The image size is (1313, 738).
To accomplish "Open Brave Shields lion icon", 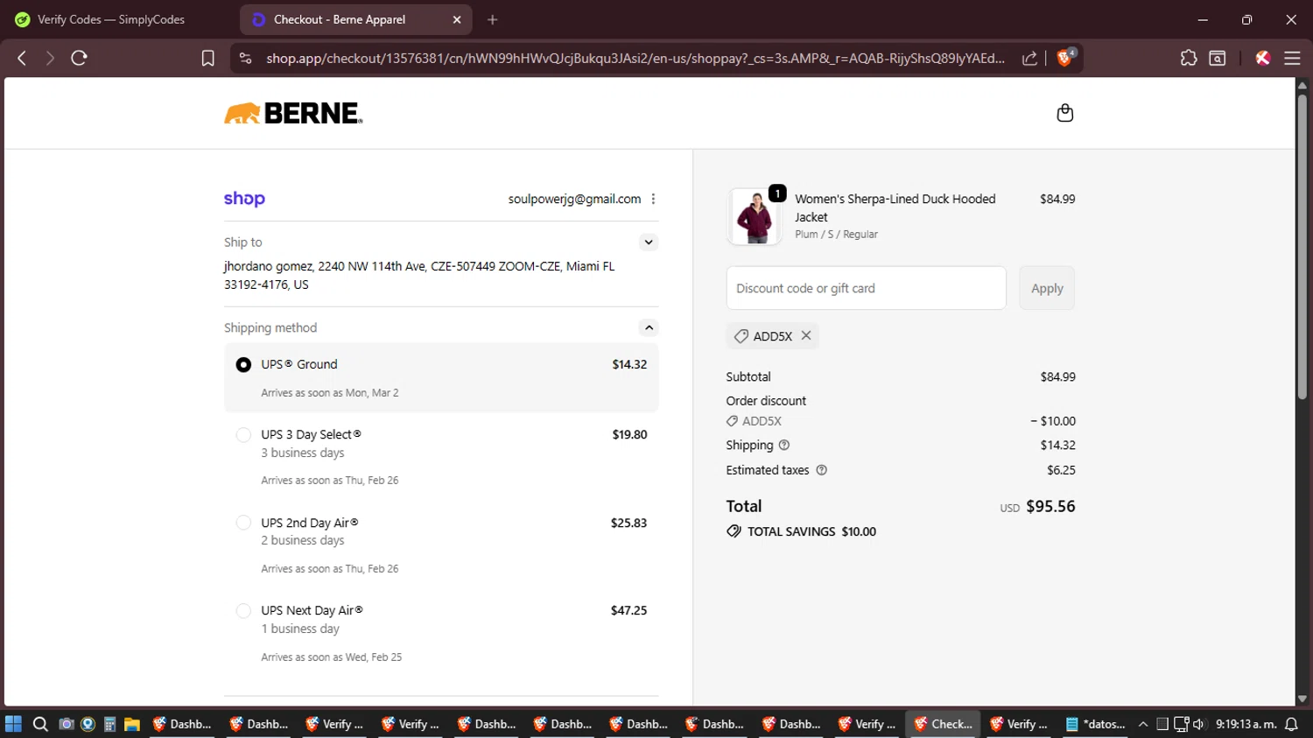I will 1065,57.
